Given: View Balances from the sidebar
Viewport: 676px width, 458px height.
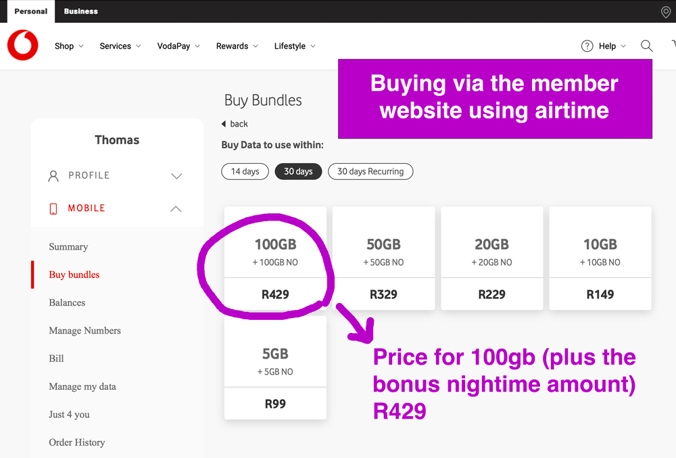Looking at the screenshot, I should click(x=66, y=302).
